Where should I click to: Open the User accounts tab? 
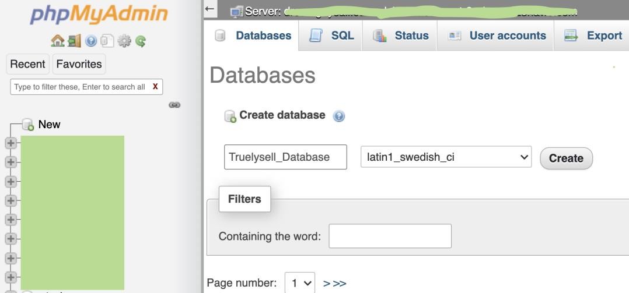point(496,36)
